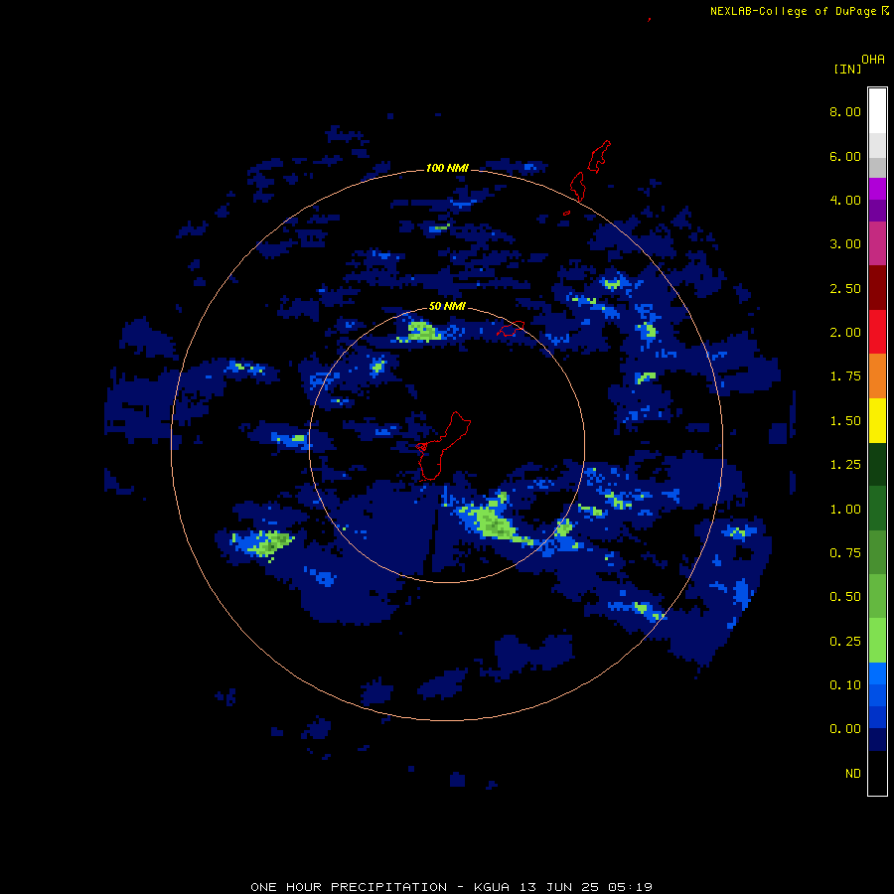Click the 0.10 legend value
The height and width of the screenshot is (894, 894).
tap(845, 685)
